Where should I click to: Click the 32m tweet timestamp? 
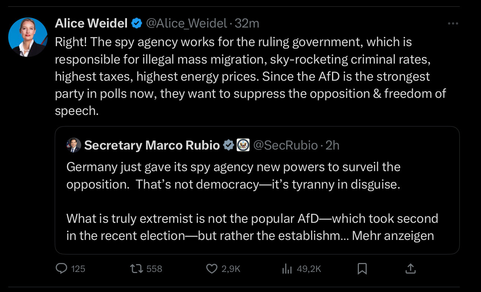point(247,24)
